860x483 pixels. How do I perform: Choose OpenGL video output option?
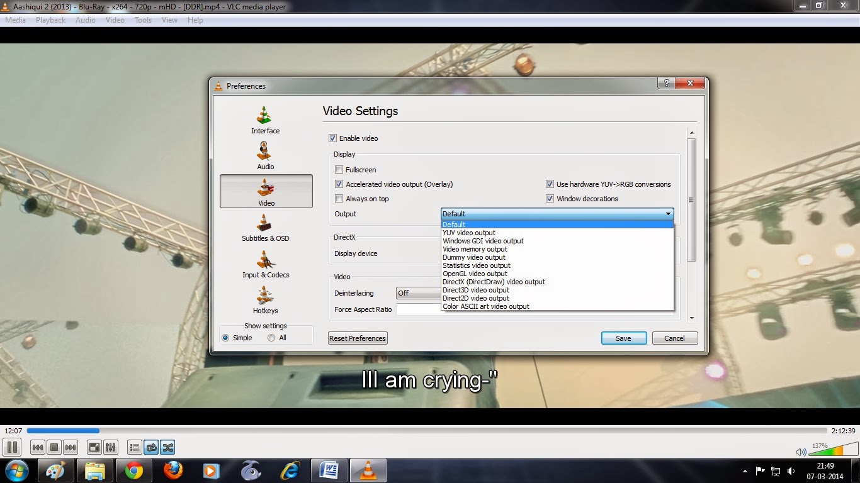click(557, 274)
